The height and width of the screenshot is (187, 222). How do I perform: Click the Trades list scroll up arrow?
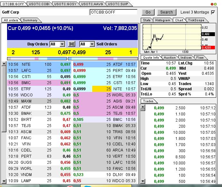tap(143, 108)
